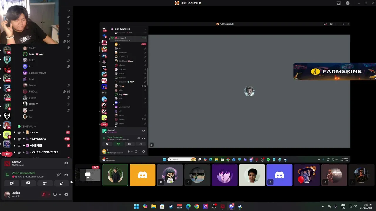Switch to Dota 2 taskbar icon
The width and height of the screenshot is (376, 211).
point(223,206)
